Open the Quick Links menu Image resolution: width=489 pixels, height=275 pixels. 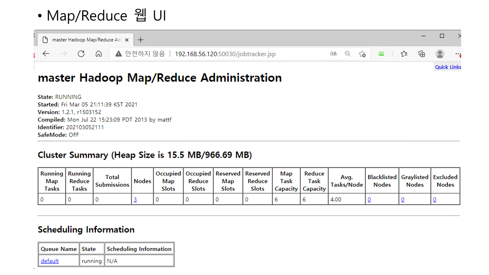point(448,67)
